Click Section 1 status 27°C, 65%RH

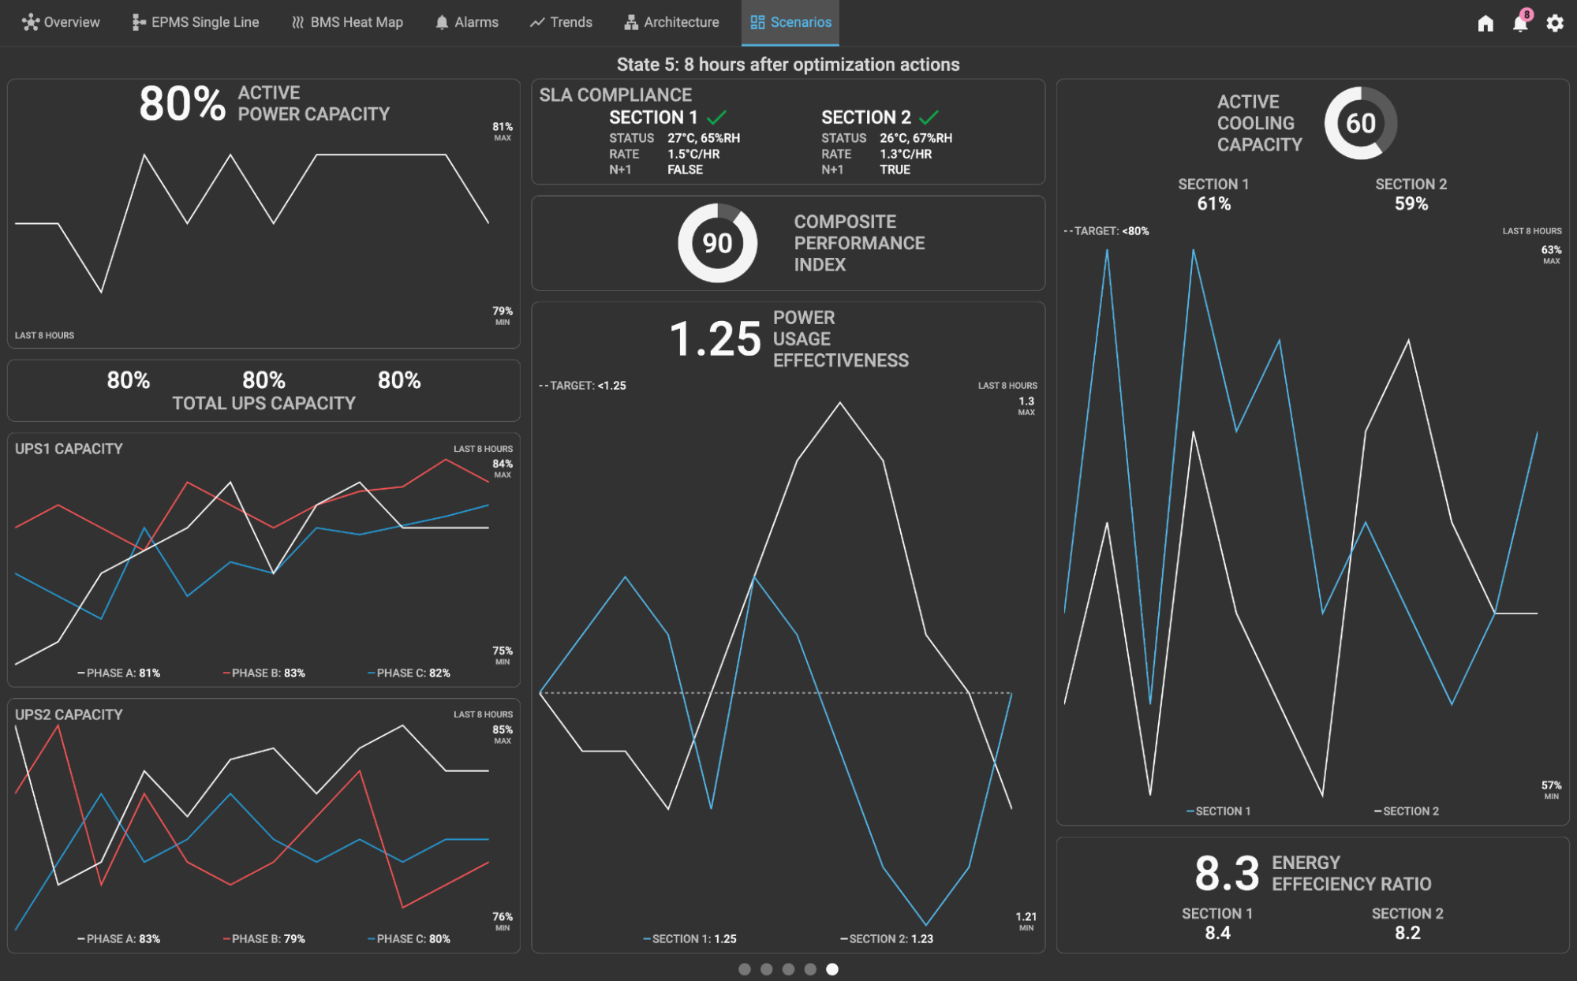point(704,138)
